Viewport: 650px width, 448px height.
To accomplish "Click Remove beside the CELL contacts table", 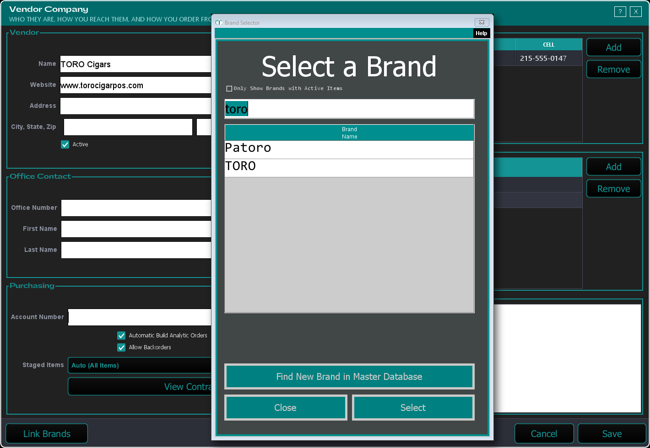I will [x=614, y=69].
